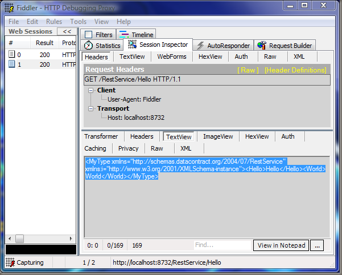Viewport: 342px width, 275px height.
Task: Click sessions list scroll left arrow
Action: (10, 238)
